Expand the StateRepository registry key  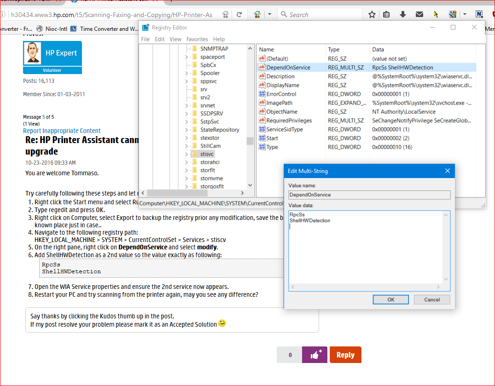186,130
